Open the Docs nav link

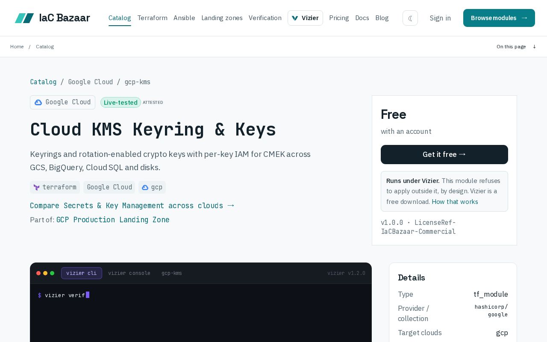pos(362,18)
